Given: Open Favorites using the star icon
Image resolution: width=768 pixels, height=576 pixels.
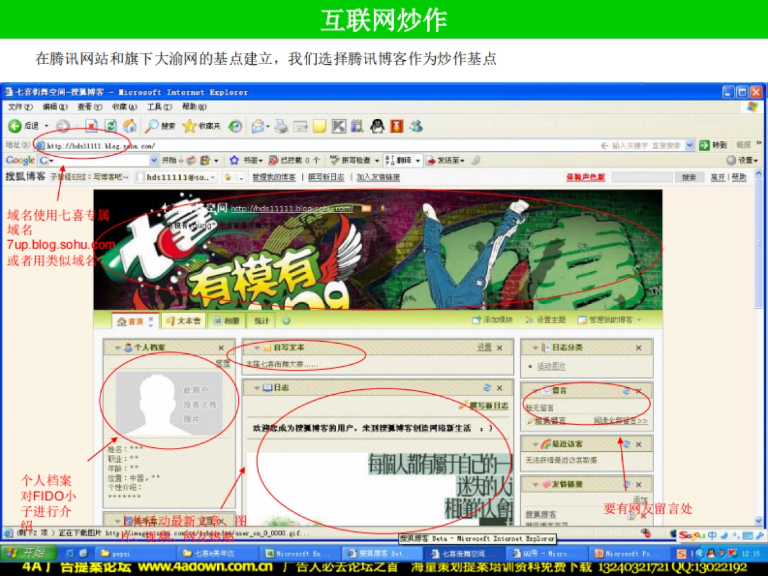Looking at the screenshot, I should coord(188,125).
